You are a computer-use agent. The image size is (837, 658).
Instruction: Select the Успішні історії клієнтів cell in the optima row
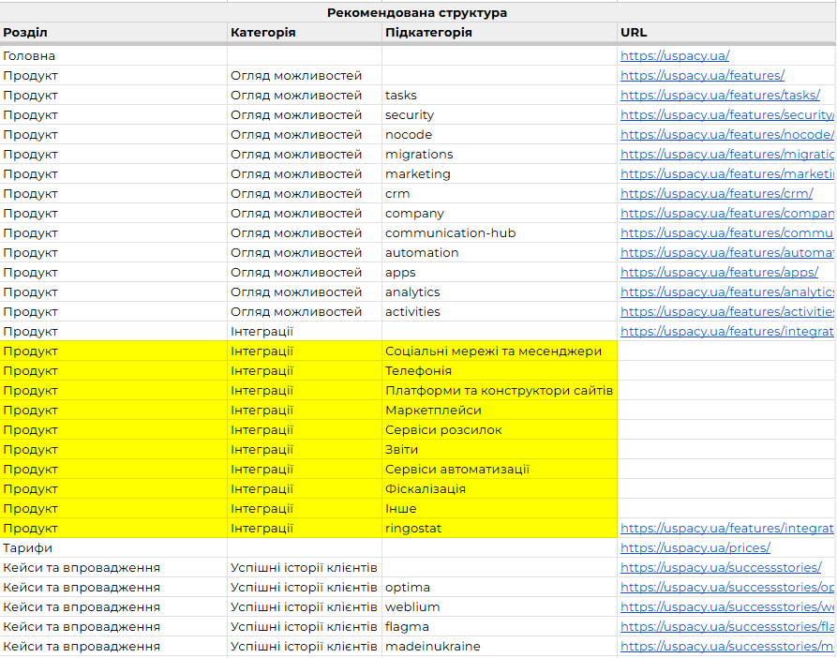pos(305,588)
